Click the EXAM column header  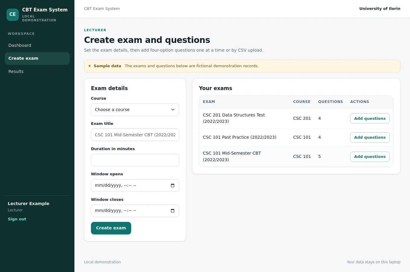pyautogui.click(x=209, y=102)
